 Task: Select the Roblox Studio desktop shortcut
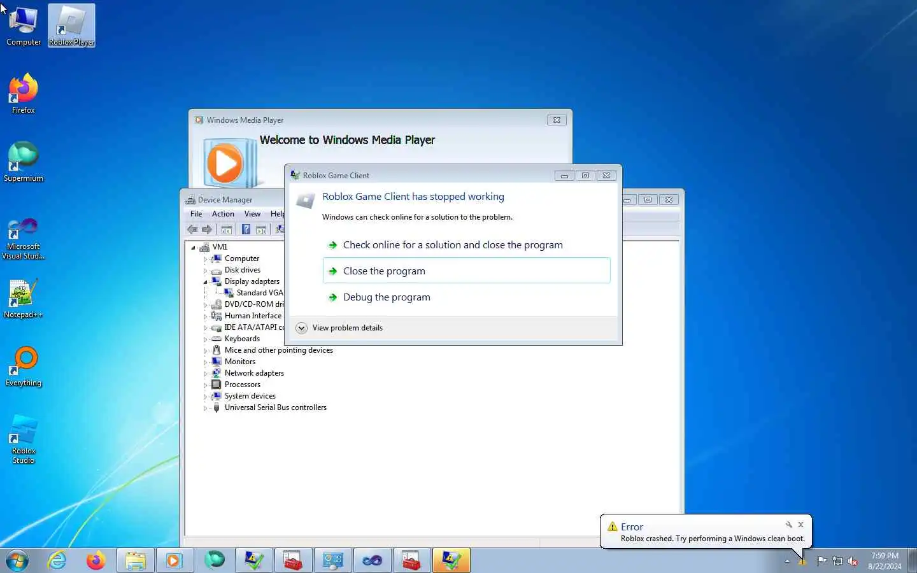pos(24,439)
